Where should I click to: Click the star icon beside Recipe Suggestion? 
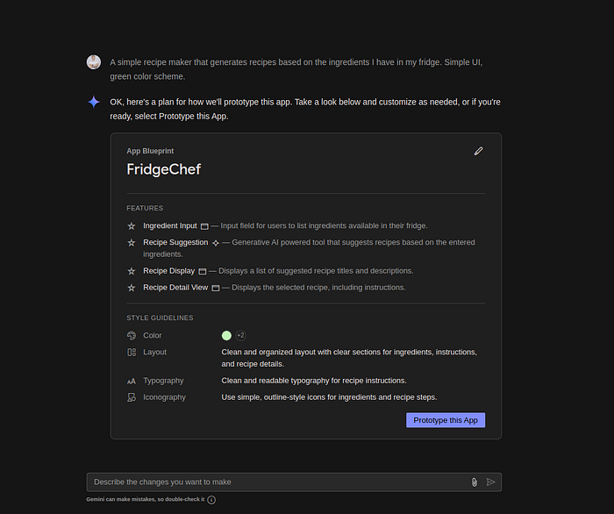pyautogui.click(x=132, y=243)
